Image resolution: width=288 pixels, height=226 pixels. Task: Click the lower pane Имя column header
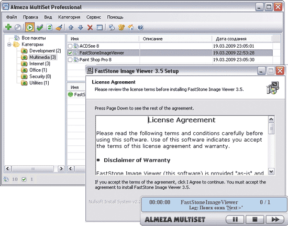(x=76, y=88)
